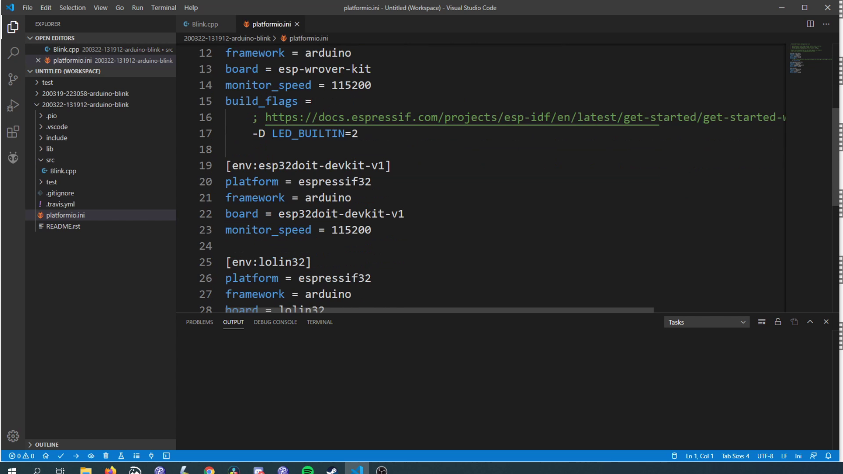The width and height of the screenshot is (843, 474).
Task: Click the editor horizontal scrollbar
Action: pos(439,310)
